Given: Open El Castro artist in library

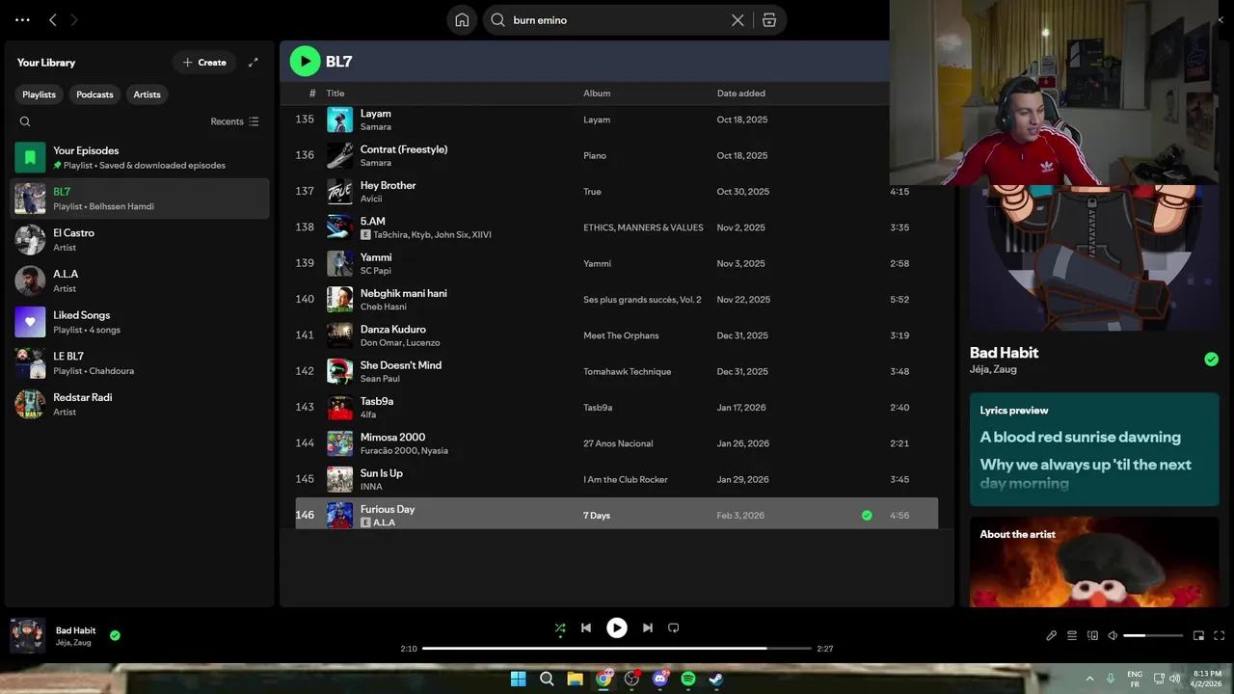Looking at the screenshot, I should point(140,240).
